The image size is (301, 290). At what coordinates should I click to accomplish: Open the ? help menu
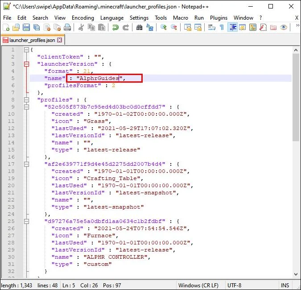point(260,18)
